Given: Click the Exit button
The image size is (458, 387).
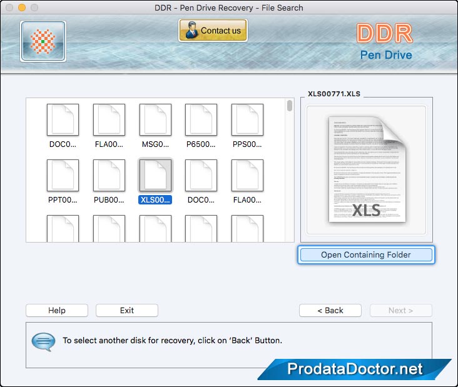Looking at the screenshot, I should coord(127,310).
